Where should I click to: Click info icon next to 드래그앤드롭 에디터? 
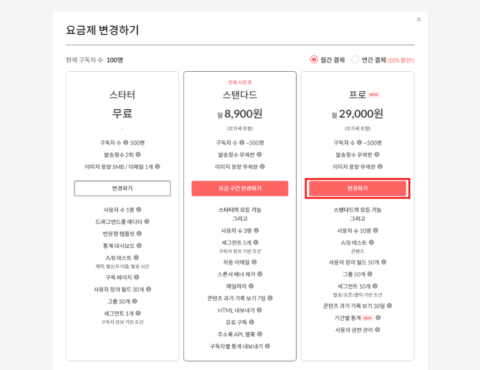tap(147, 222)
